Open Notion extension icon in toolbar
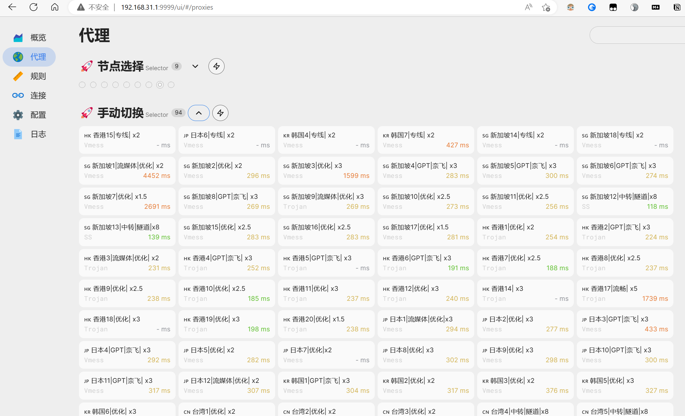685x416 pixels. (x=677, y=7)
